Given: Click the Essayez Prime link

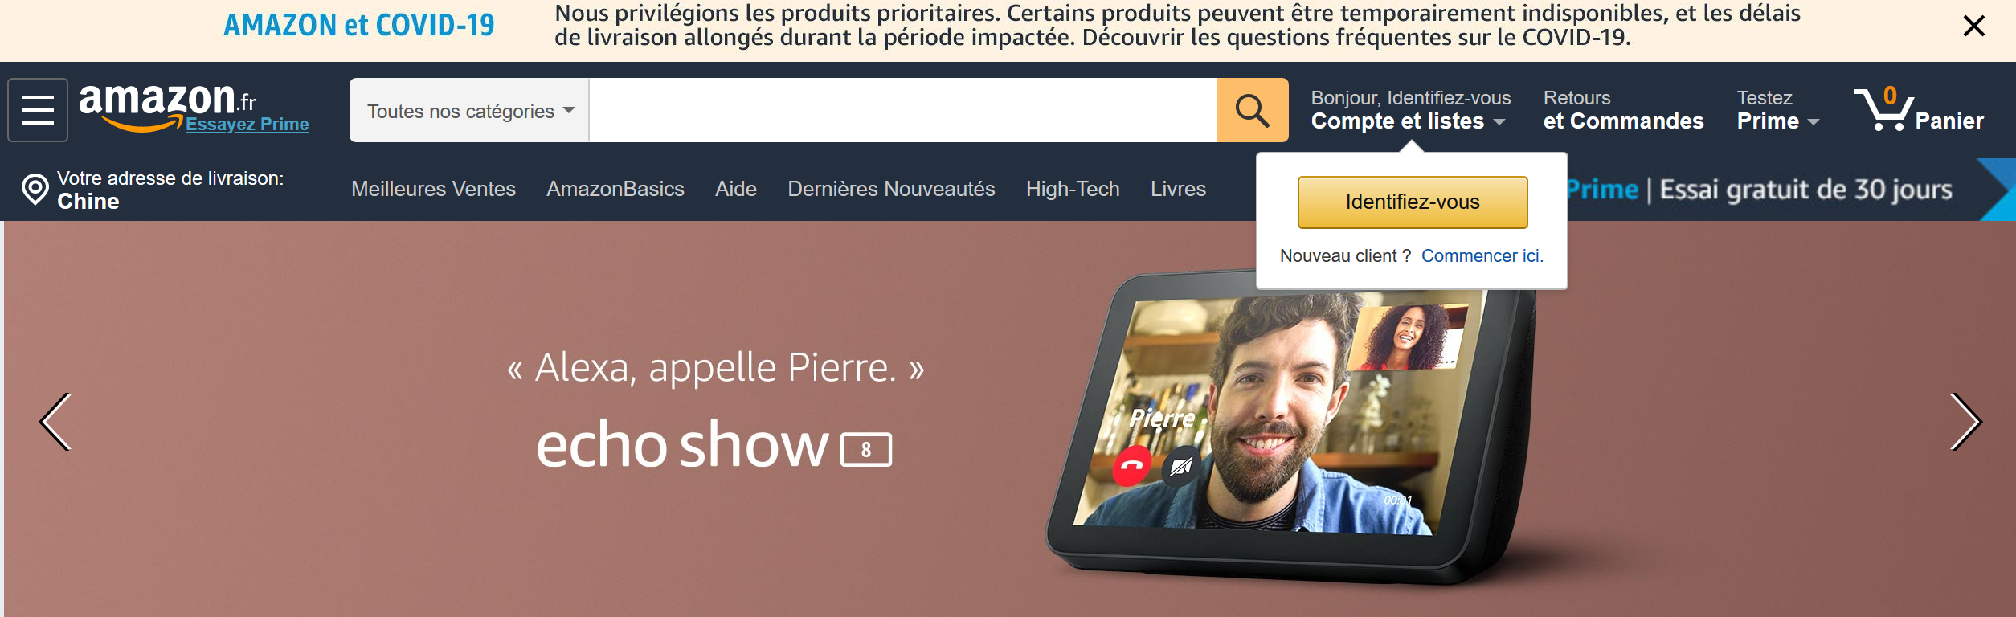Looking at the screenshot, I should (247, 124).
